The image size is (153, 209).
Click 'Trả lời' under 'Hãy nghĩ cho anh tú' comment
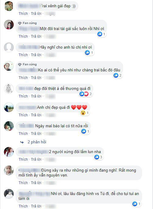pos(36,55)
